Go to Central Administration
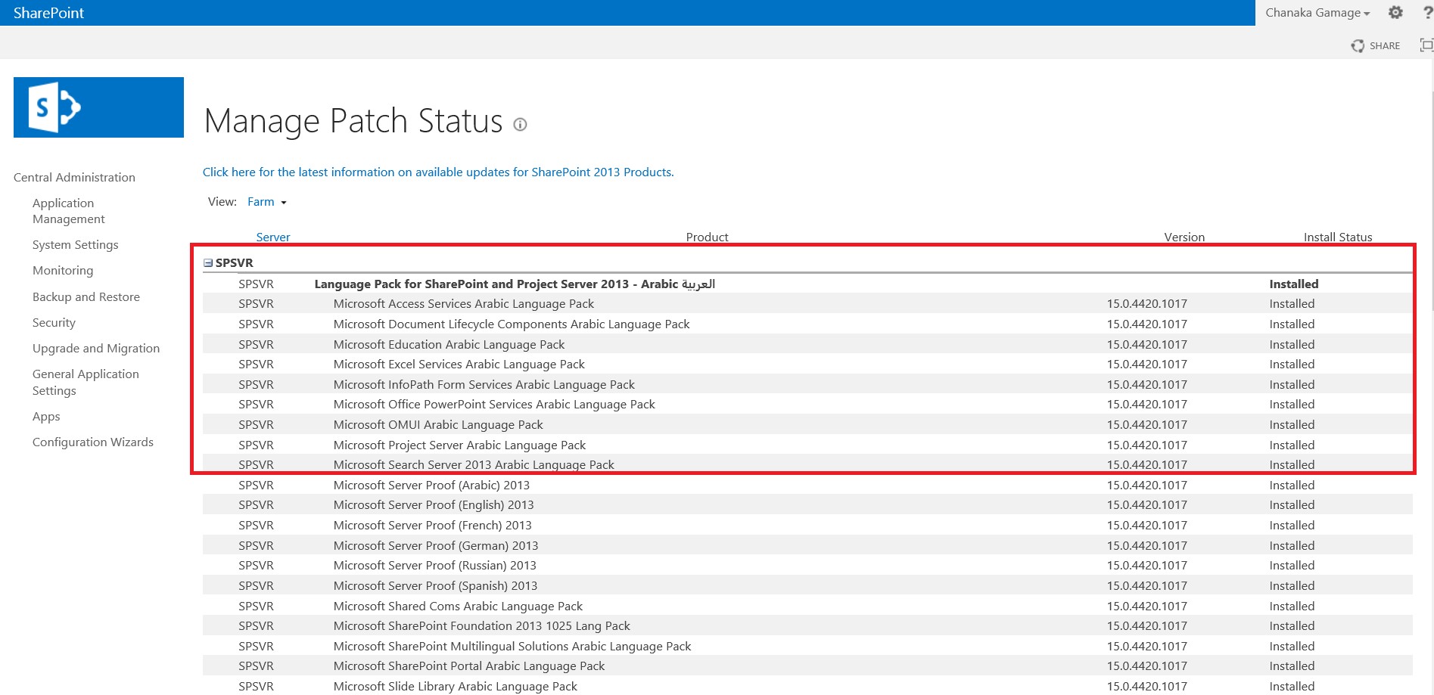The width and height of the screenshot is (1434, 695). click(x=74, y=178)
